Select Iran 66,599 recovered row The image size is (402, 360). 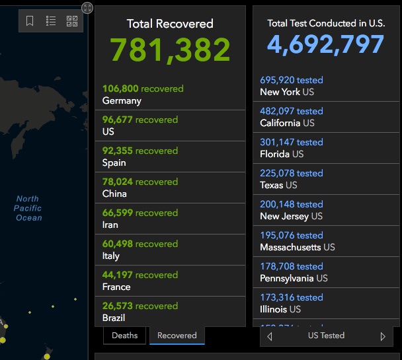pyautogui.click(x=170, y=219)
